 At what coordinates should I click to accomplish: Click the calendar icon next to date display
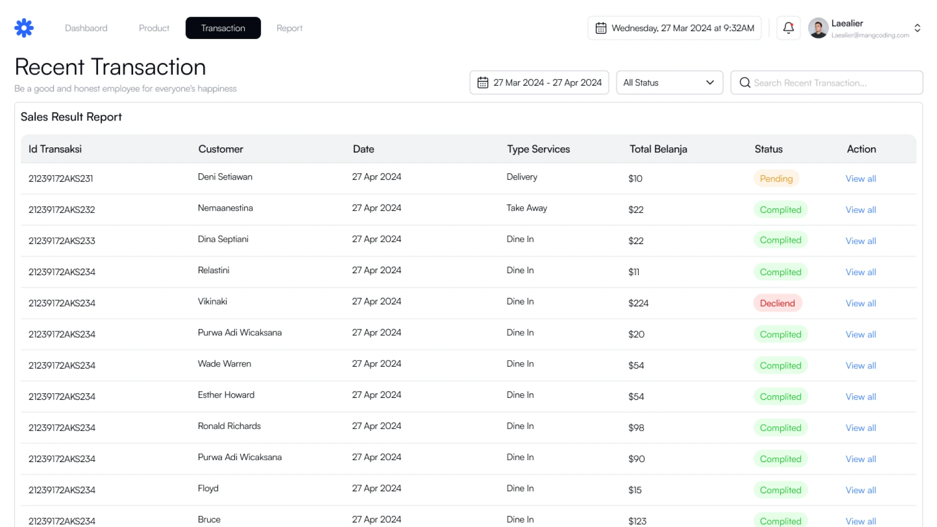(x=602, y=28)
